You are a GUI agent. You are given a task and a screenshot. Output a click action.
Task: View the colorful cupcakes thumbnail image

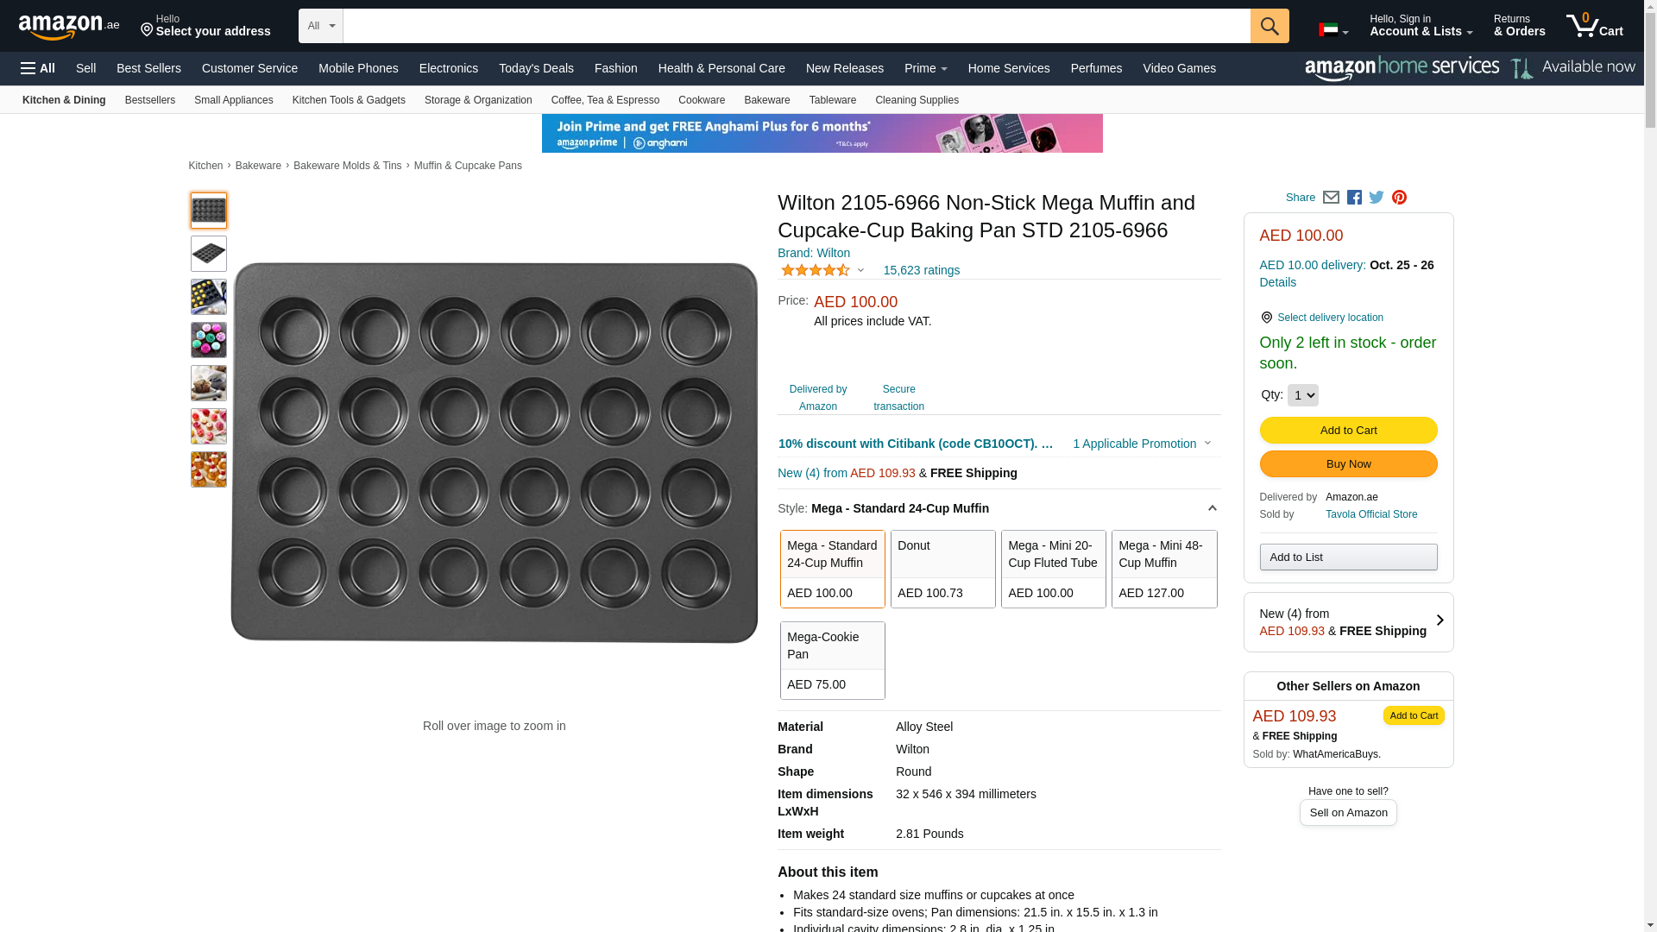pyautogui.click(x=209, y=340)
